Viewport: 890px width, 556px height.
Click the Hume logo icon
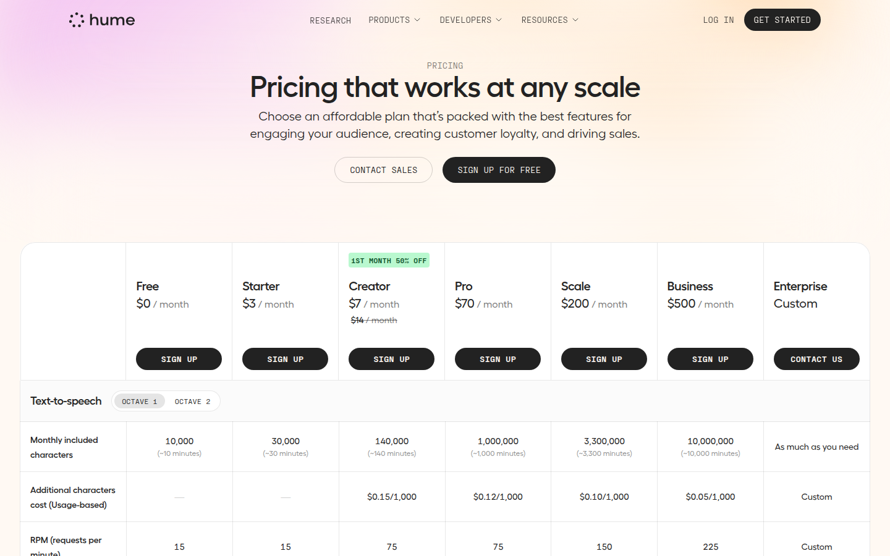pos(77,20)
